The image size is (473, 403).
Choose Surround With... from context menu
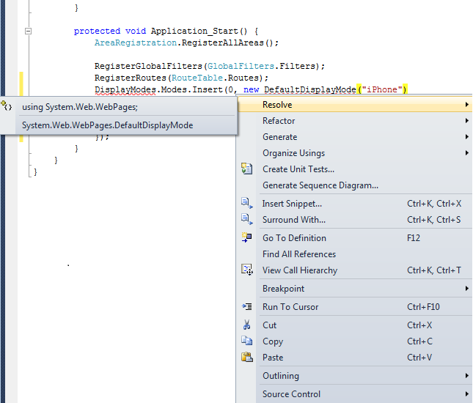(x=355, y=219)
